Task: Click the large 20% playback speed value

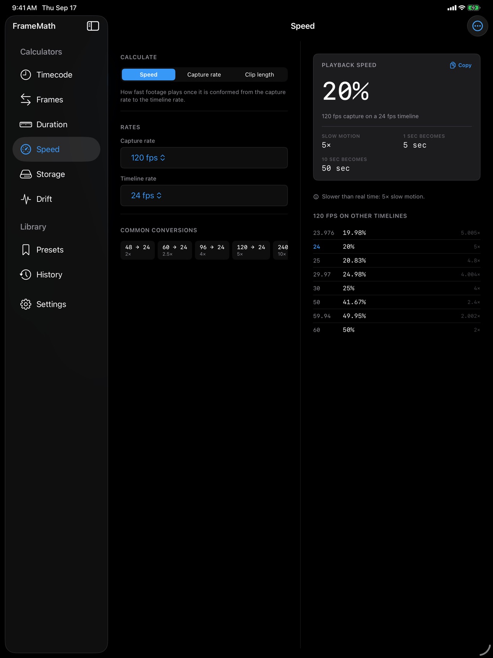Action: click(346, 91)
